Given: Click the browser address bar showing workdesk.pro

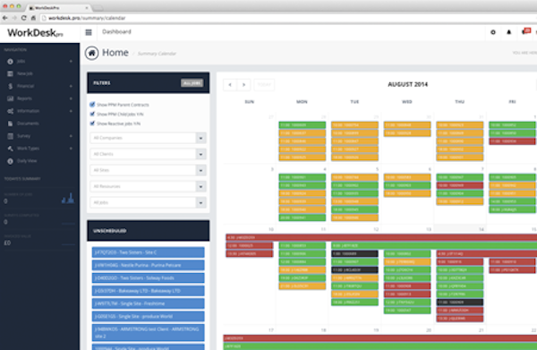Looking at the screenshot, I should (x=287, y=18).
